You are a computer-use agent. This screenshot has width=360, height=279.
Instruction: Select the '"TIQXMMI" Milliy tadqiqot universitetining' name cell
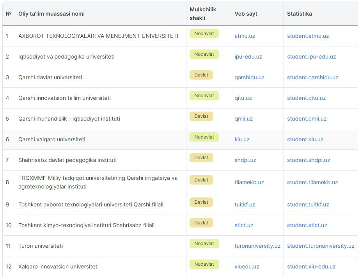coord(101,182)
